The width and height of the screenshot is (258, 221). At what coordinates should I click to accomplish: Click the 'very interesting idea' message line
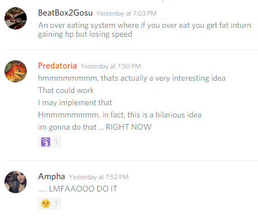[132, 78]
